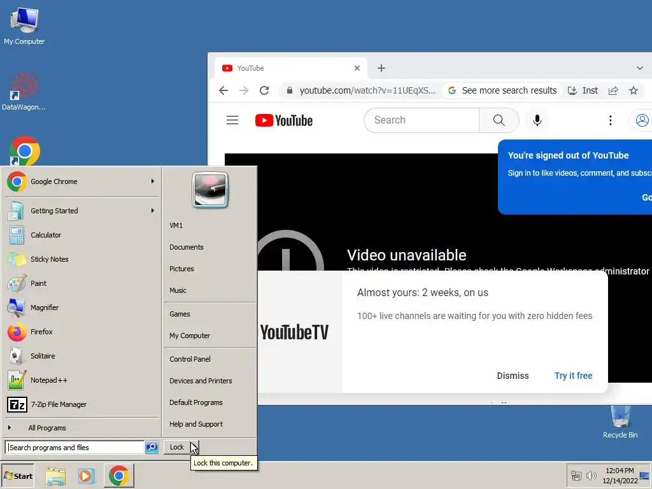Click the Search programs and files field
Image resolution: width=652 pixels, height=489 pixels.
point(75,448)
